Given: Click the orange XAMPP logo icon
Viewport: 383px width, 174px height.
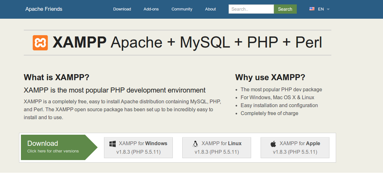Looking at the screenshot, I should (x=40, y=43).
